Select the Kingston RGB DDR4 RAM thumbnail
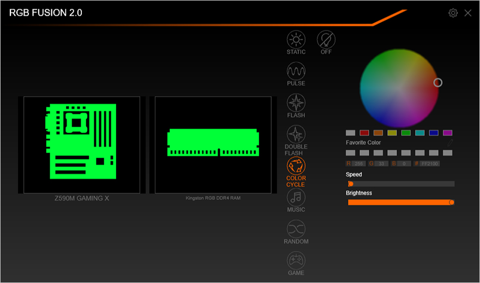480x283 pixels. [x=213, y=144]
